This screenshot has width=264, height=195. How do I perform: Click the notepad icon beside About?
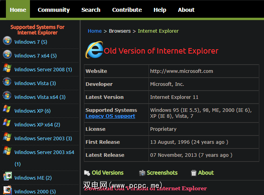[193, 173]
